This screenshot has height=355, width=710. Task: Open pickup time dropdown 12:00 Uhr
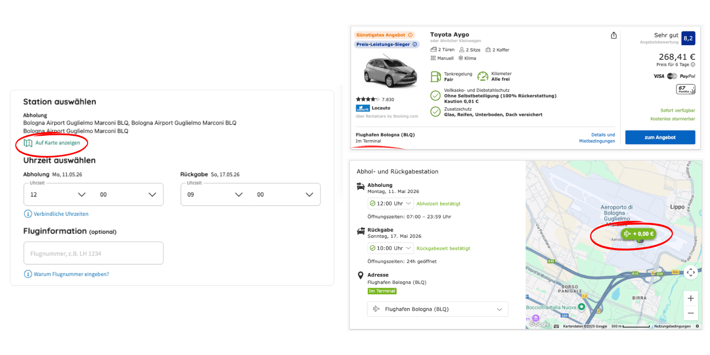pos(390,204)
